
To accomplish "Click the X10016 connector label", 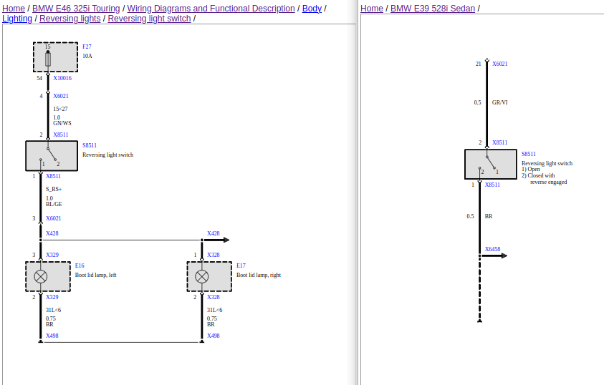I will pos(62,78).
